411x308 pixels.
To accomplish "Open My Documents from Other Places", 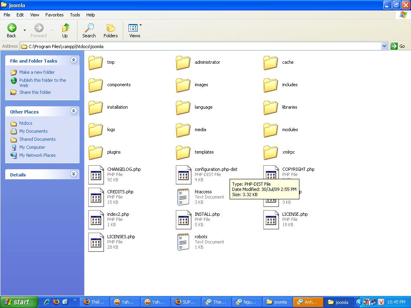I will click(x=33, y=131).
